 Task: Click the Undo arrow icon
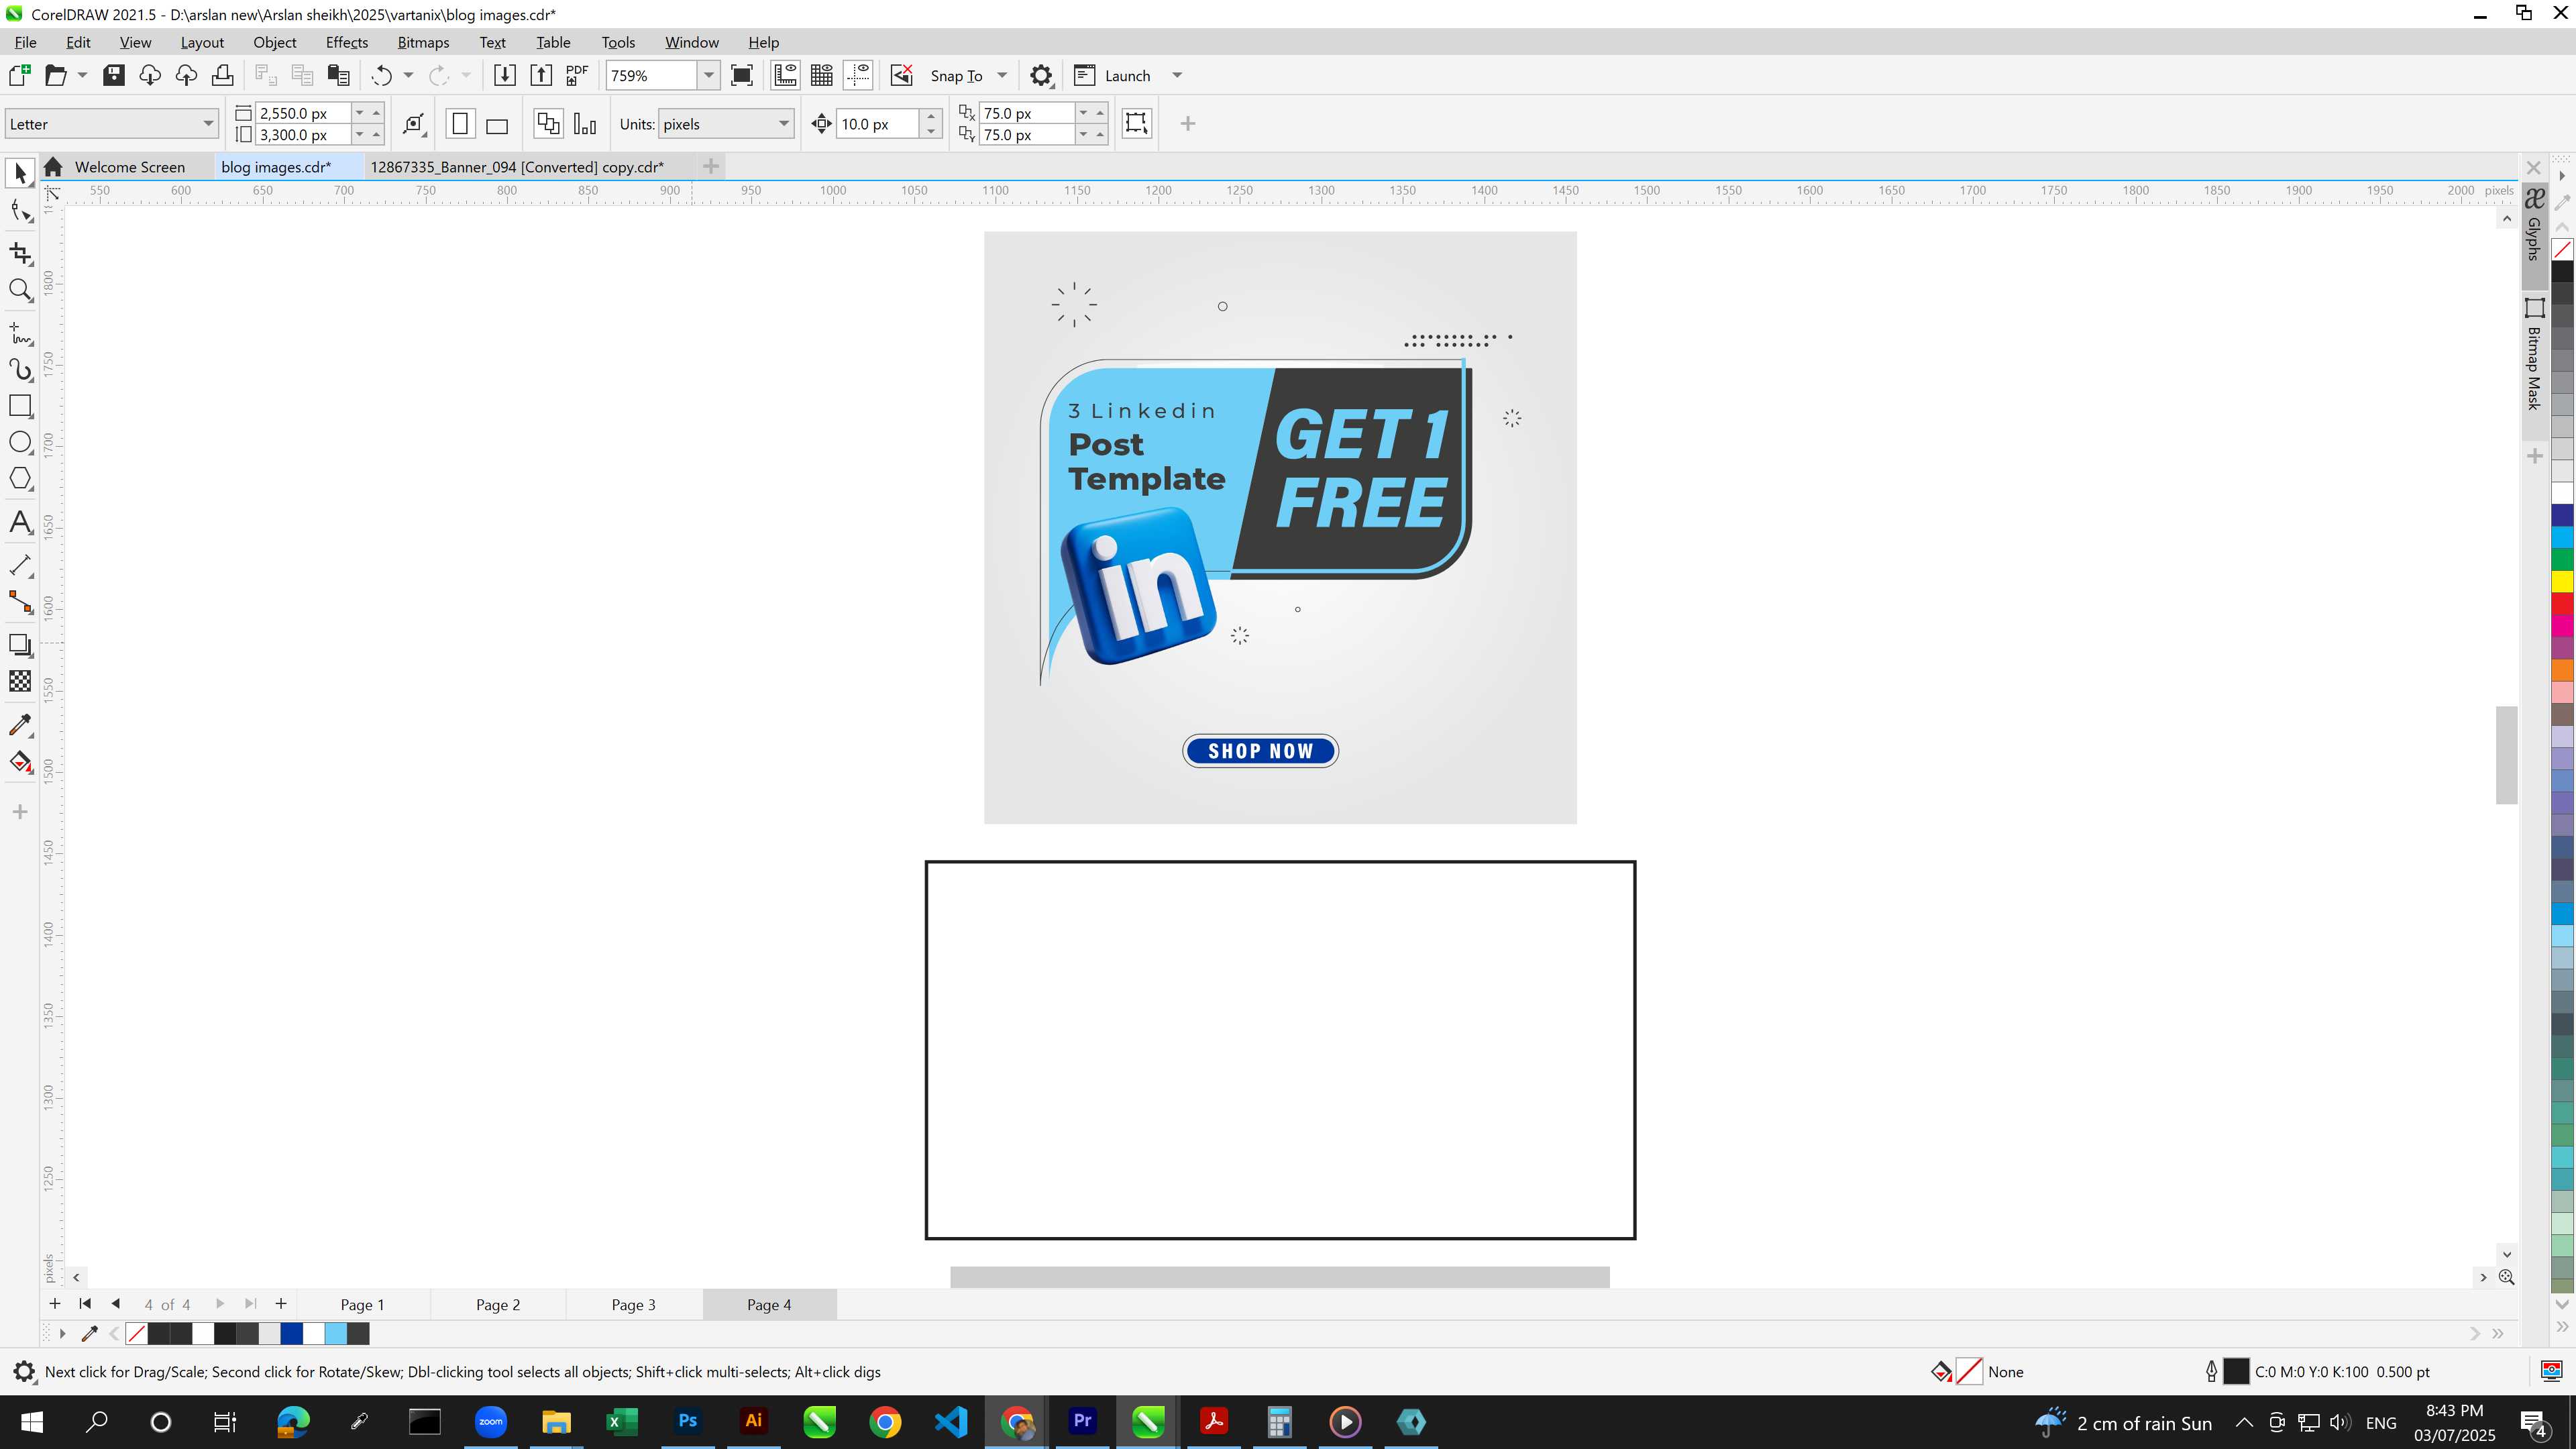click(x=381, y=76)
